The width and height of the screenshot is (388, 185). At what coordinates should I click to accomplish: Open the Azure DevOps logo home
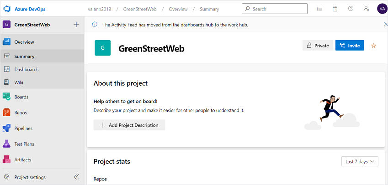pyautogui.click(x=6, y=9)
